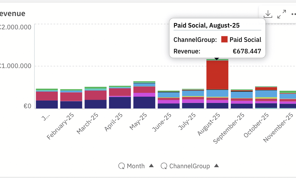Click the blue segment of September-25 bar
This screenshot has height=178, width=296.
click(242, 95)
